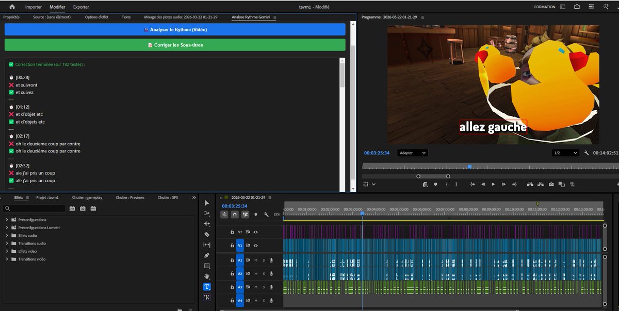This screenshot has width=619, height=311.
Task: Select the Rectangle tool
Action: 207,266
